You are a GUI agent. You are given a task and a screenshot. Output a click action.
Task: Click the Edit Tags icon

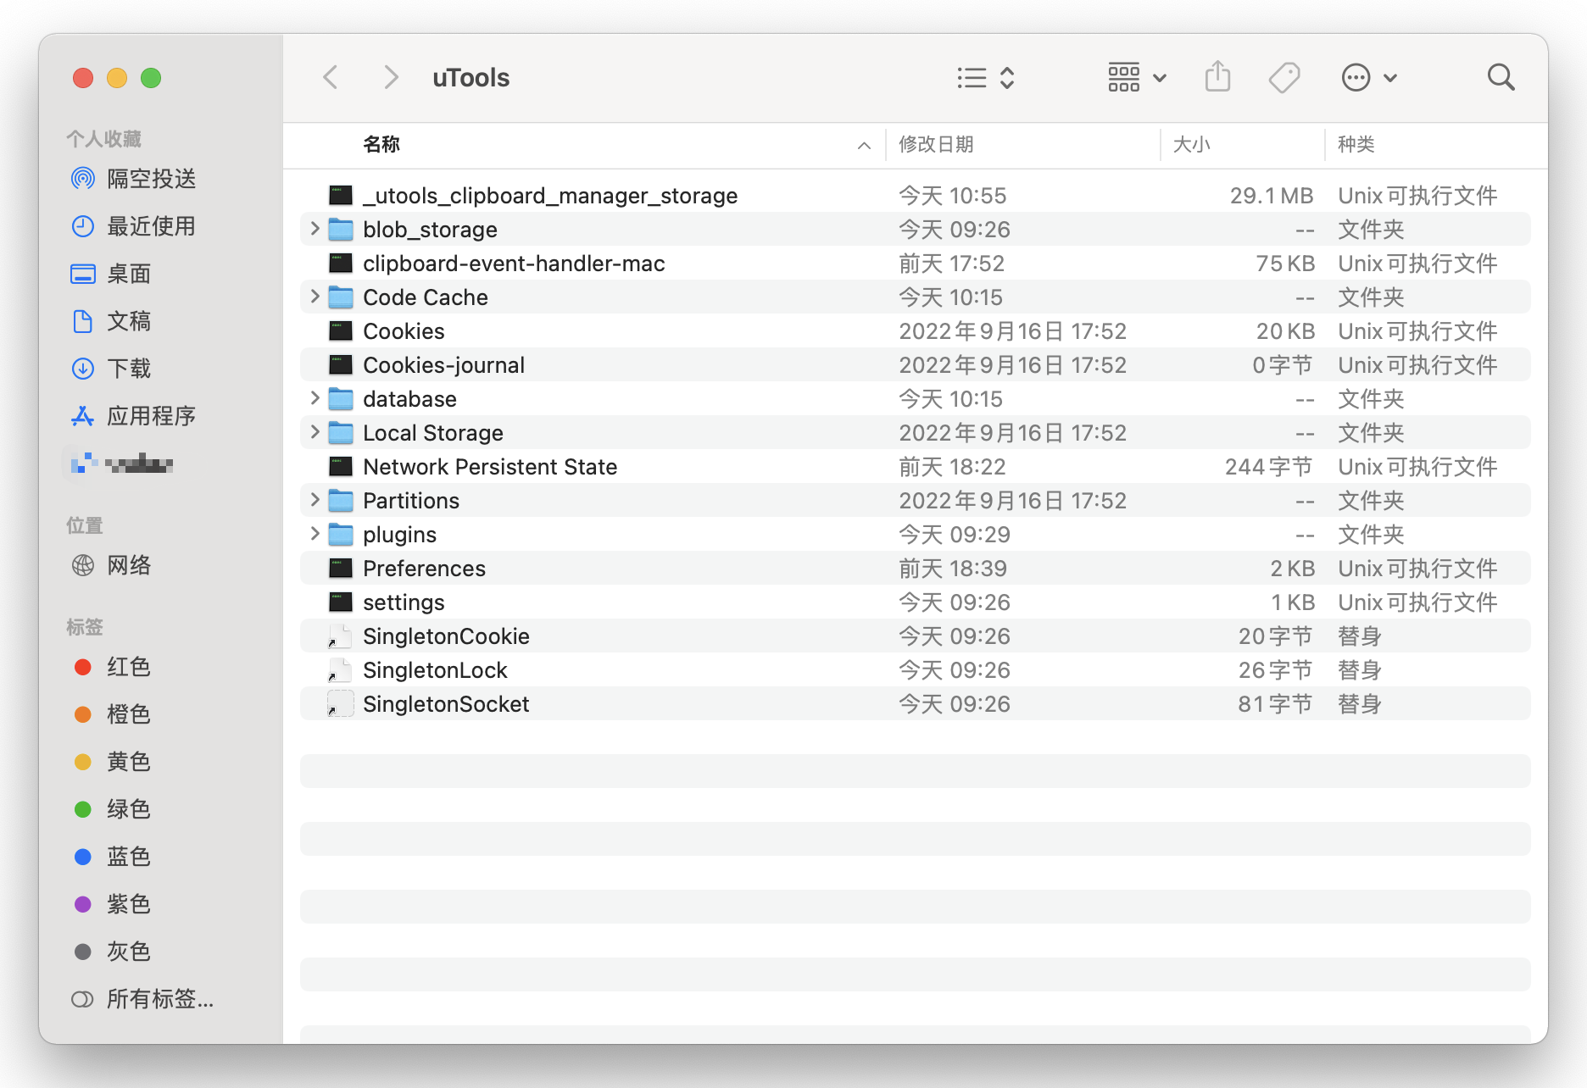tap(1284, 78)
